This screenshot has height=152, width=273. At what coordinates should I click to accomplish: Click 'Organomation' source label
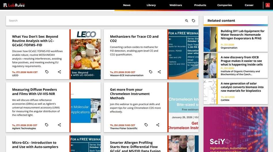pyautogui.click(x=229, y=48)
